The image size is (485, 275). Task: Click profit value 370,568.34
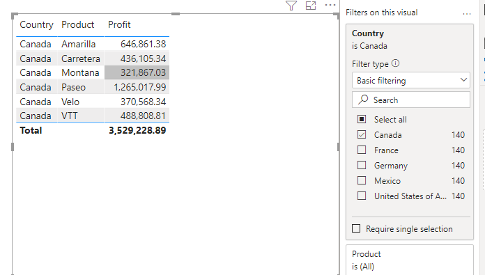[144, 102]
